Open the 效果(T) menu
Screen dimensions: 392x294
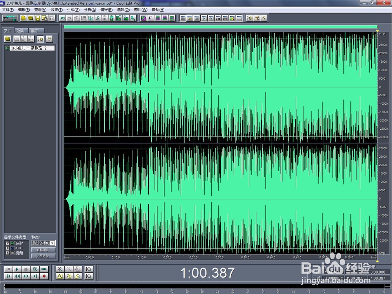(56, 10)
